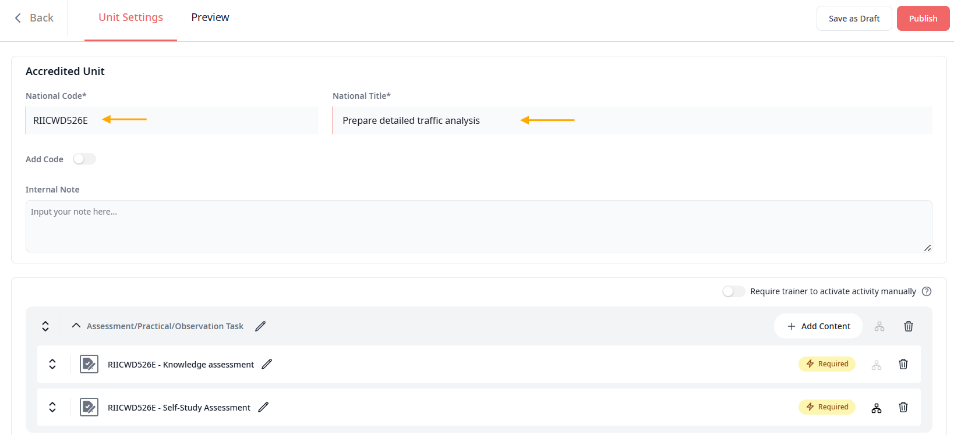Go Back to previous page

click(34, 18)
